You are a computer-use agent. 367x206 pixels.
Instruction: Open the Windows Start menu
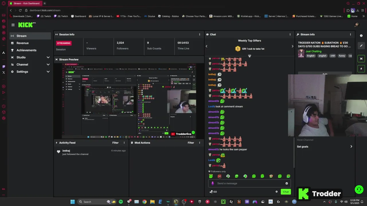tap(73, 202)
